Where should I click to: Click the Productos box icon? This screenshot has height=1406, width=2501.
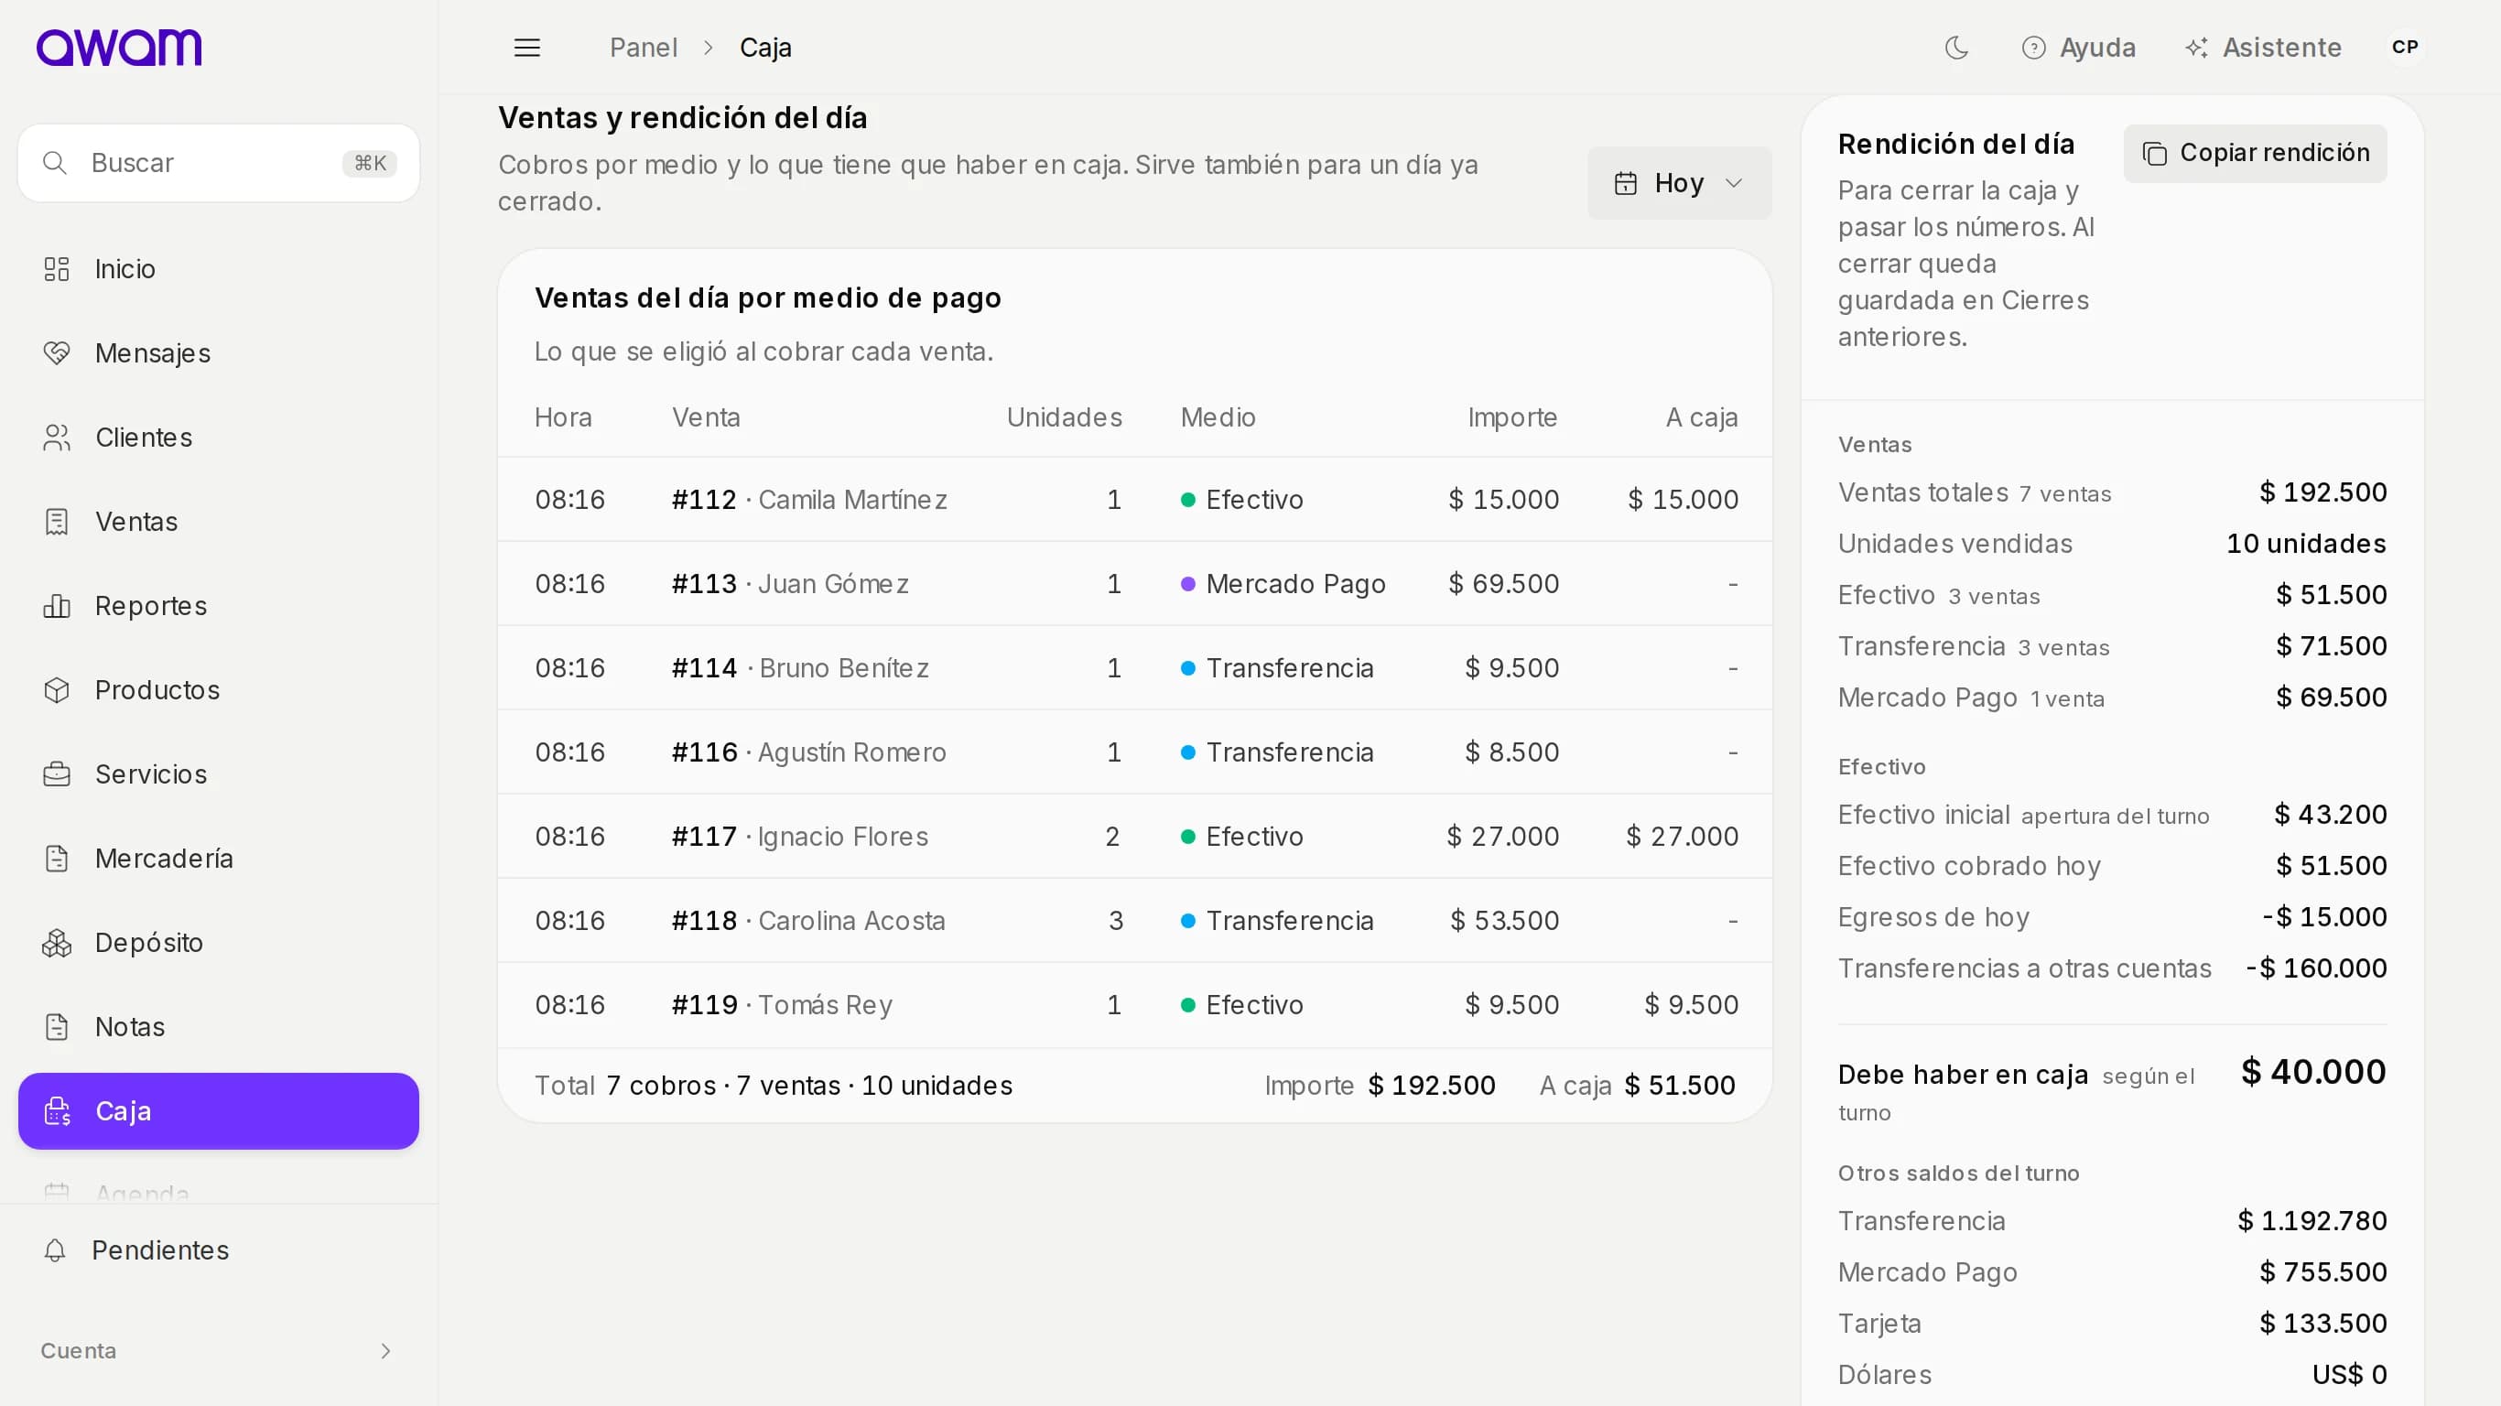point(58,690)
